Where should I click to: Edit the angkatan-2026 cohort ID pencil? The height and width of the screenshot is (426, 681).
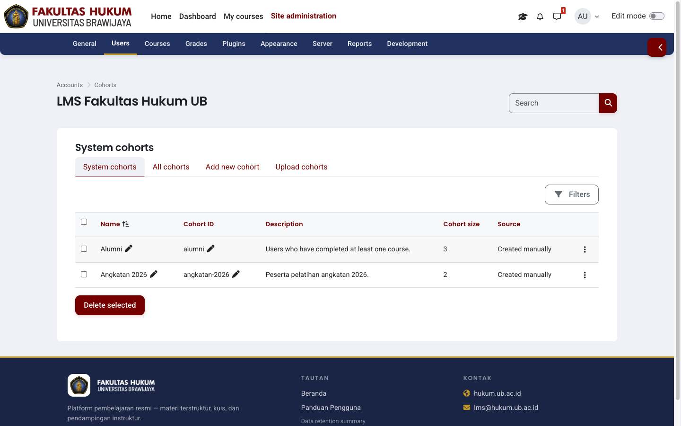click(x=236, y=274)
